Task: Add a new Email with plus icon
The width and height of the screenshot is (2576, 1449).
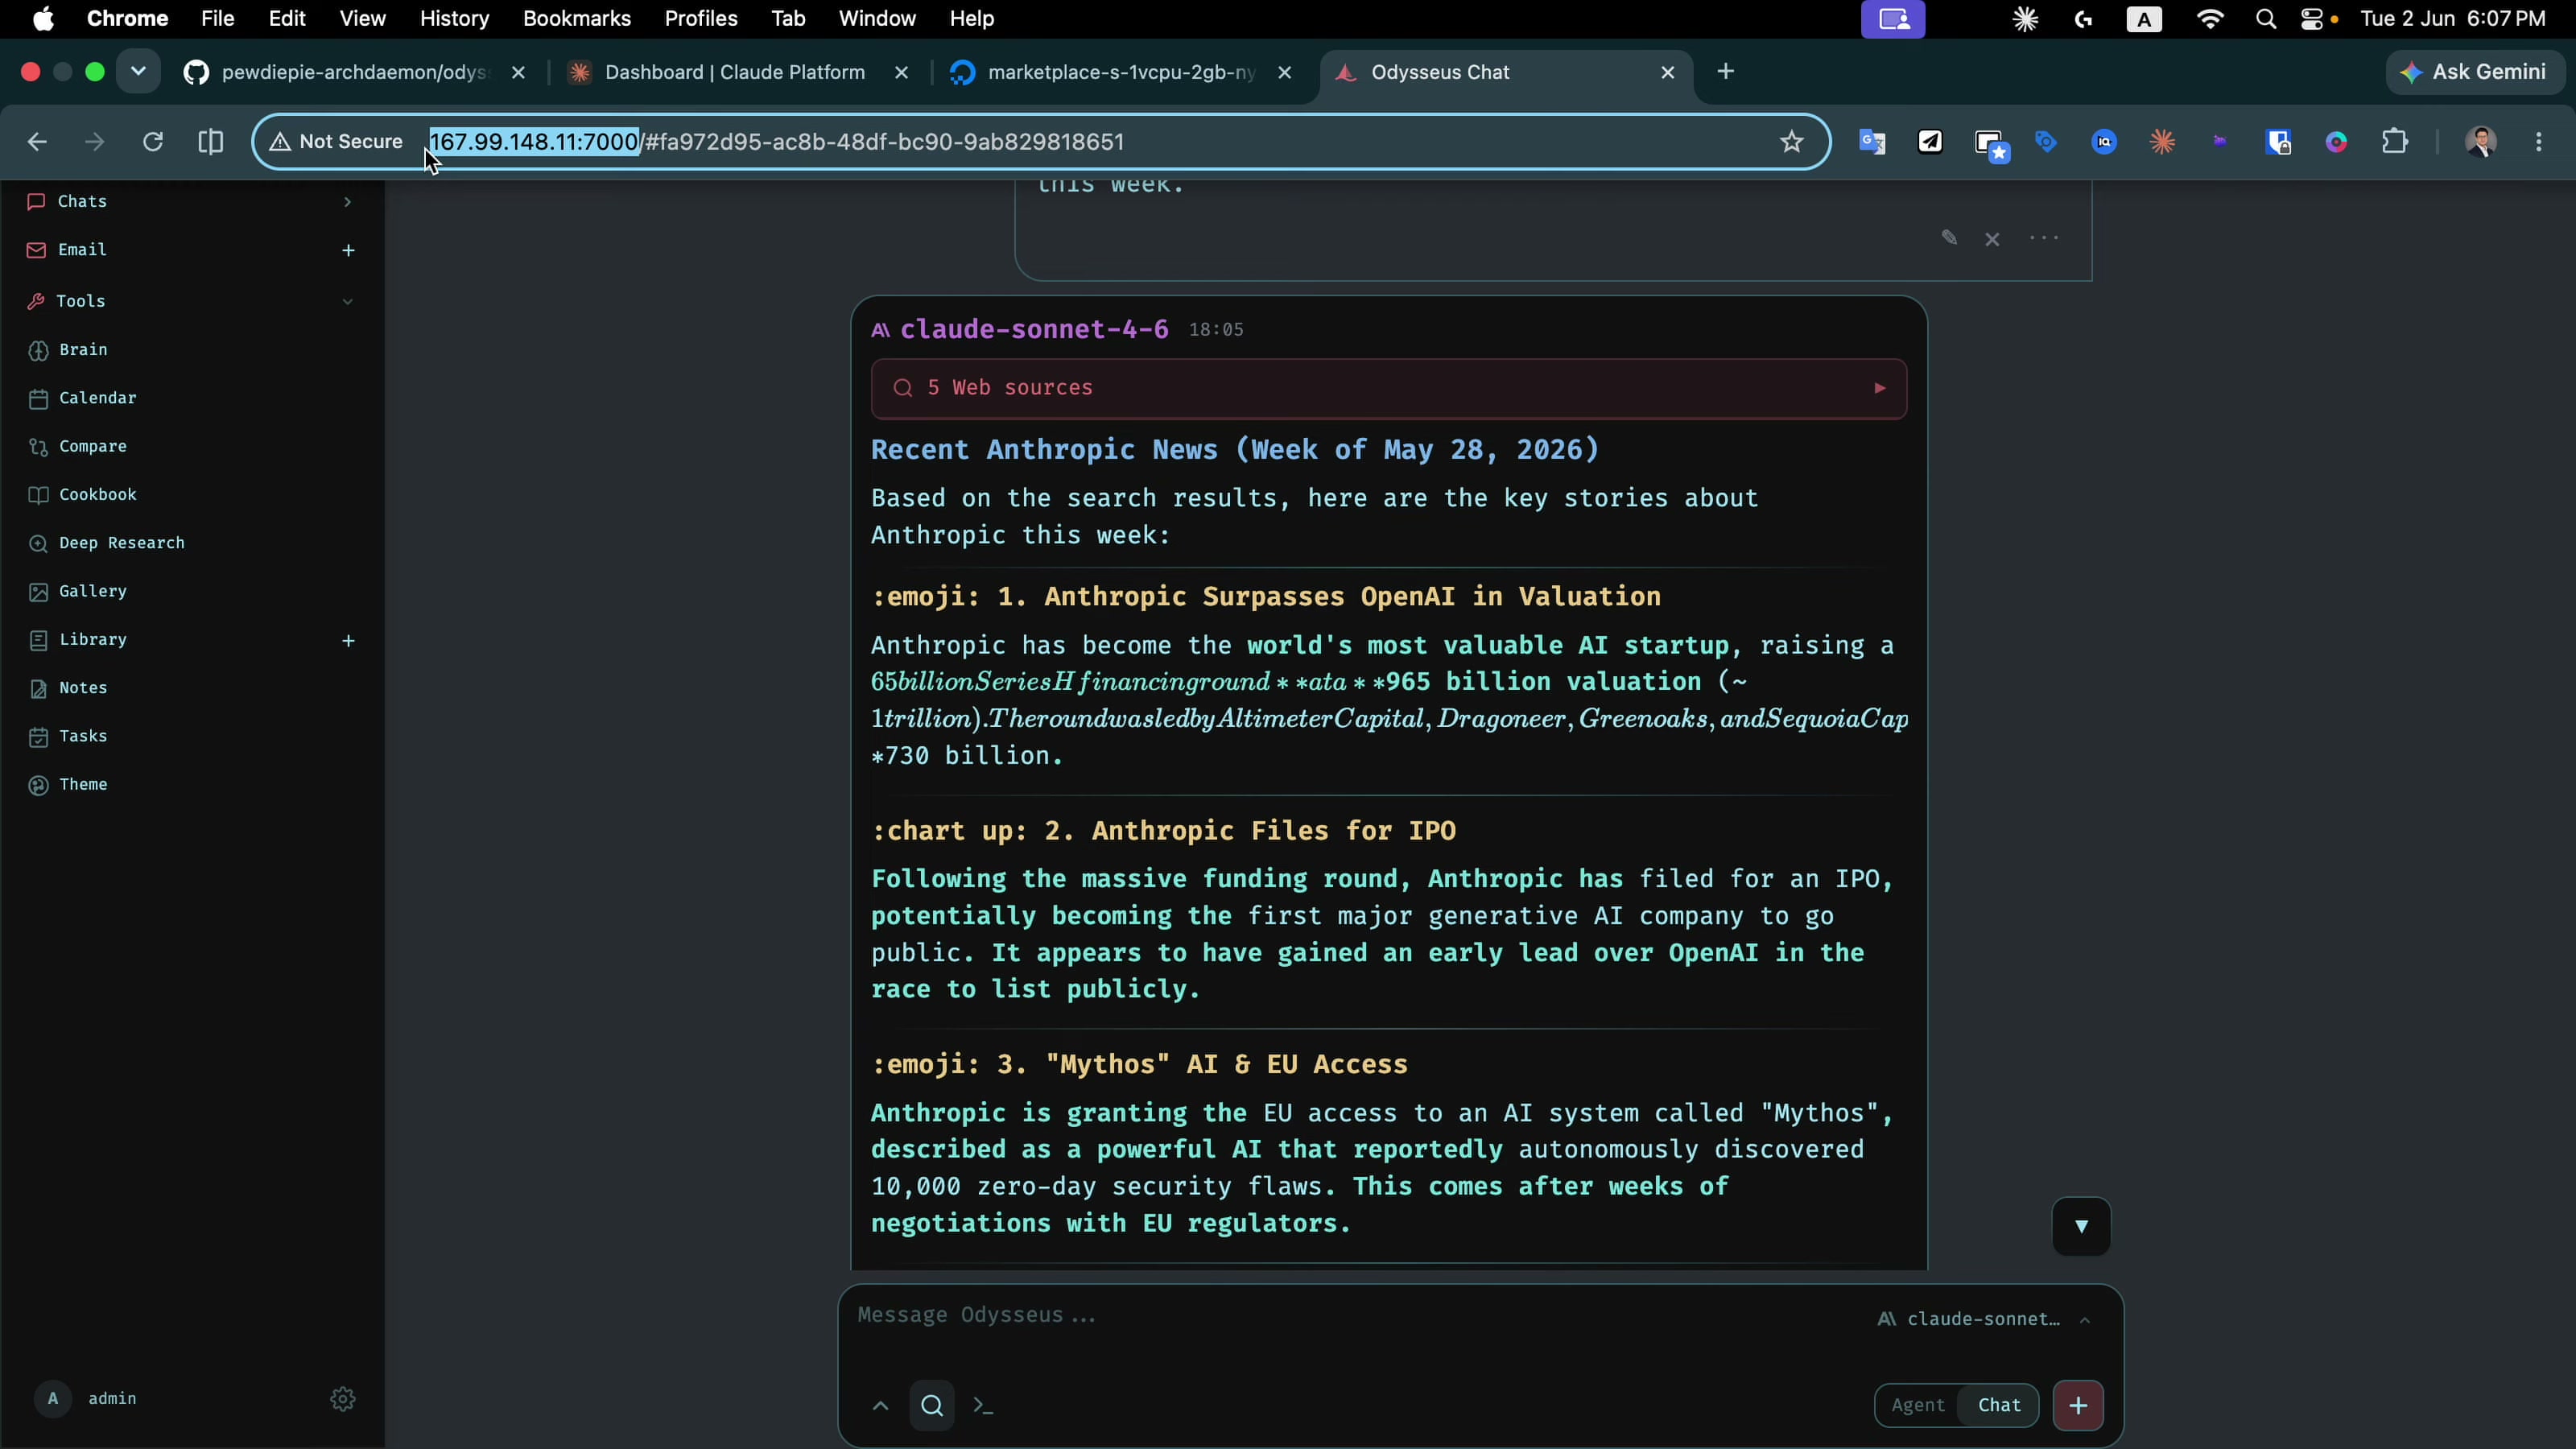Action: (348, 250)
